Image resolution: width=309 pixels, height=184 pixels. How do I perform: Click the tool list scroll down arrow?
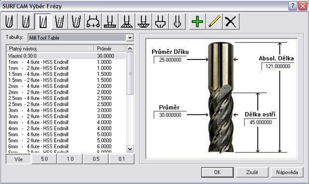click(x=130, y=149)
